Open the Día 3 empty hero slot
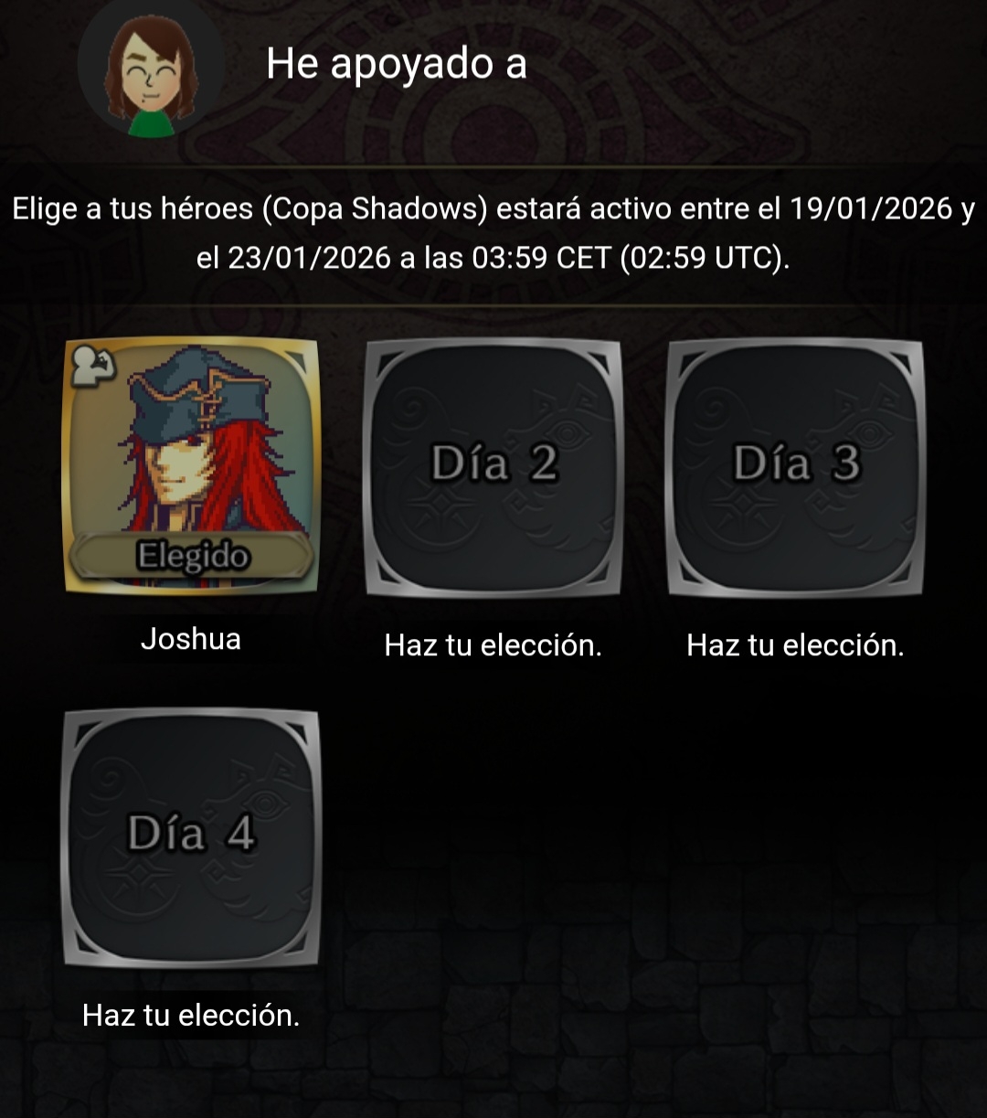Screen dimensions: 987x1118 [x=795, y=467]
